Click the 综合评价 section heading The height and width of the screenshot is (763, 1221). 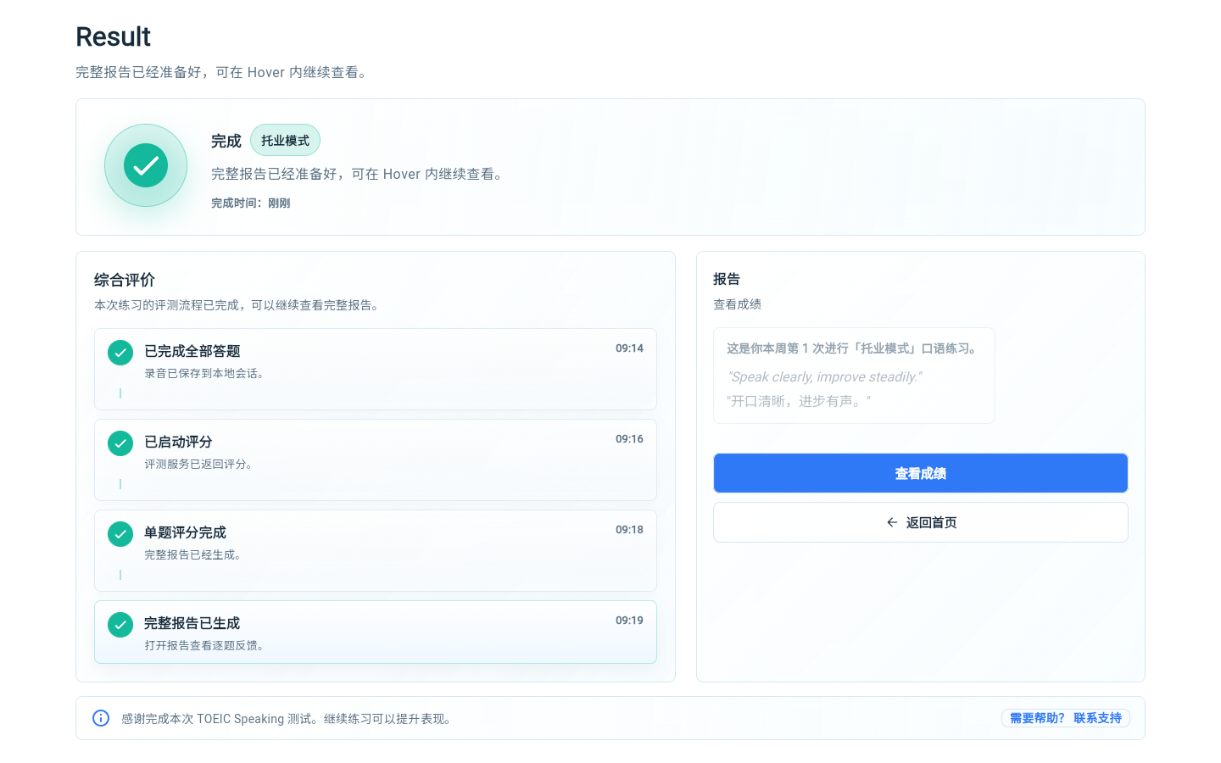[125, 280]
